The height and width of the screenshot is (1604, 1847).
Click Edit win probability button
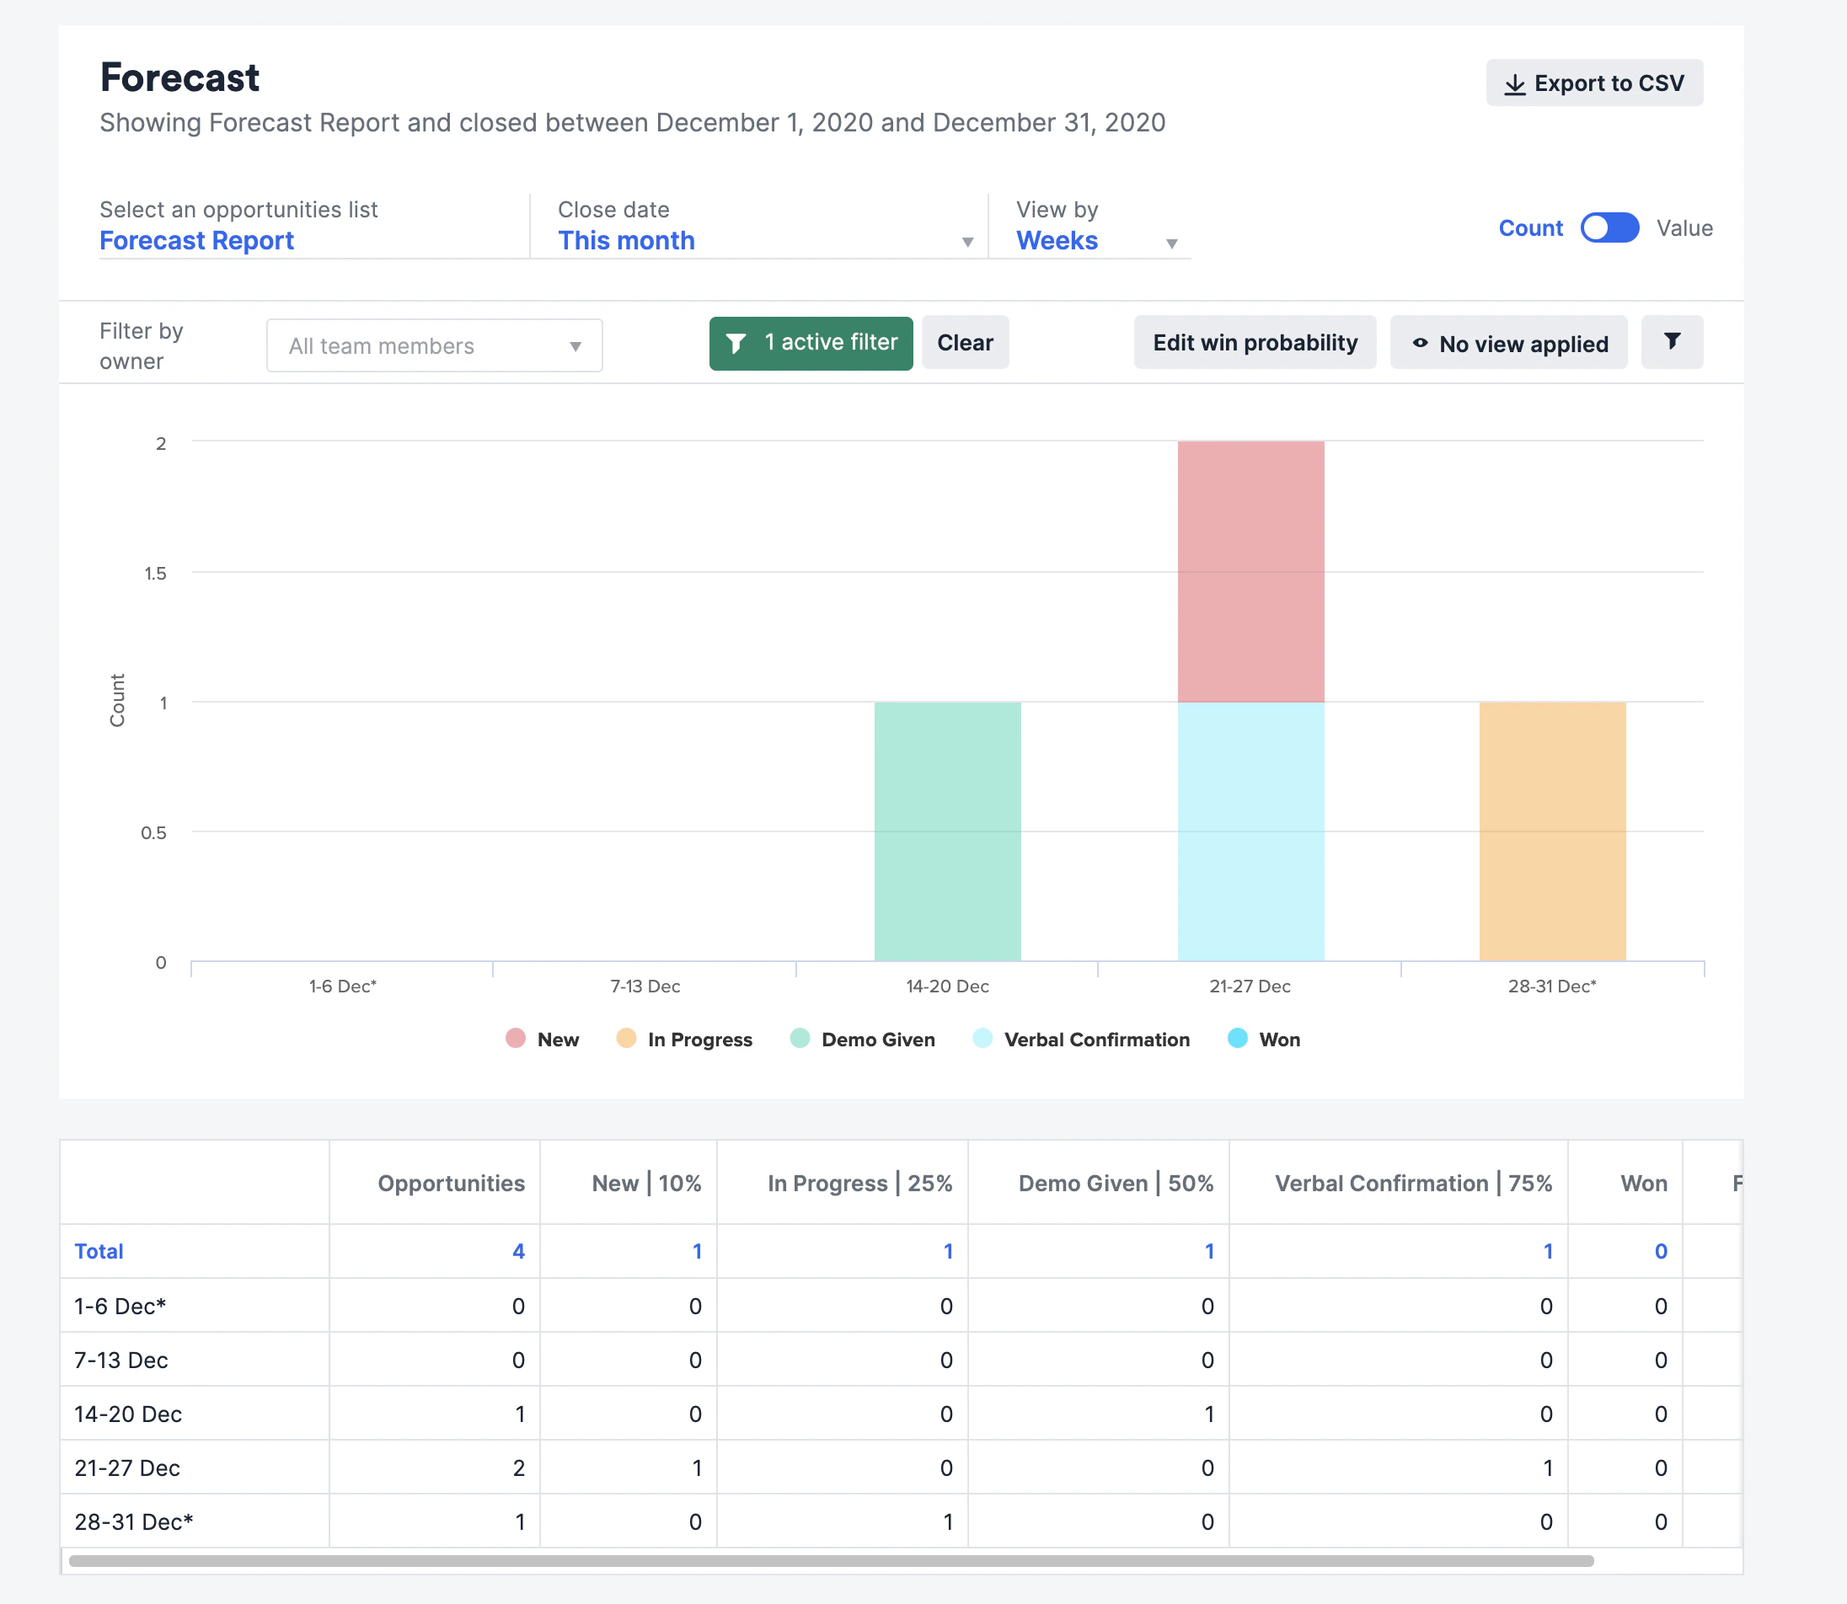[1255, 343]
